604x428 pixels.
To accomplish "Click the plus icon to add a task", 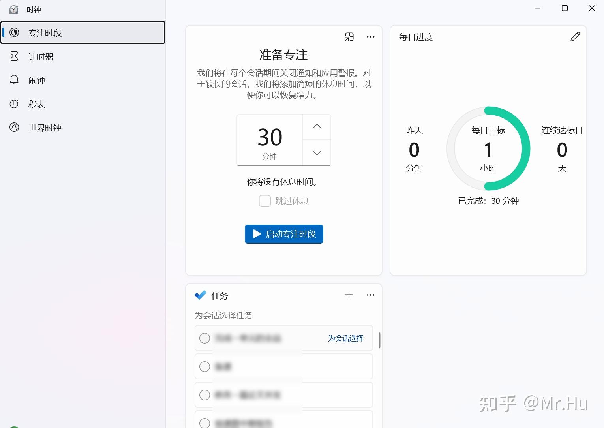I will [349, 295].
